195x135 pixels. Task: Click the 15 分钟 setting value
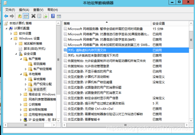[x=158, y=29]
